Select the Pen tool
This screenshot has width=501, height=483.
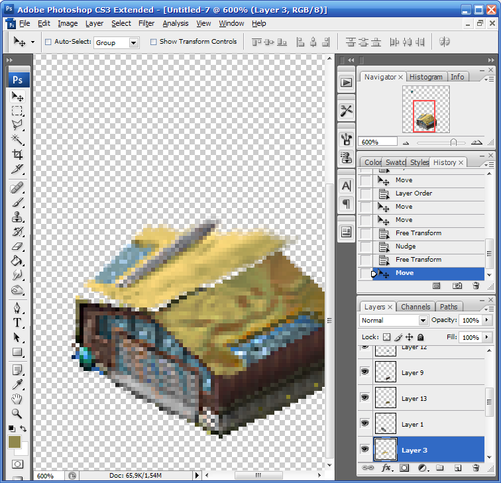point(17,308)
